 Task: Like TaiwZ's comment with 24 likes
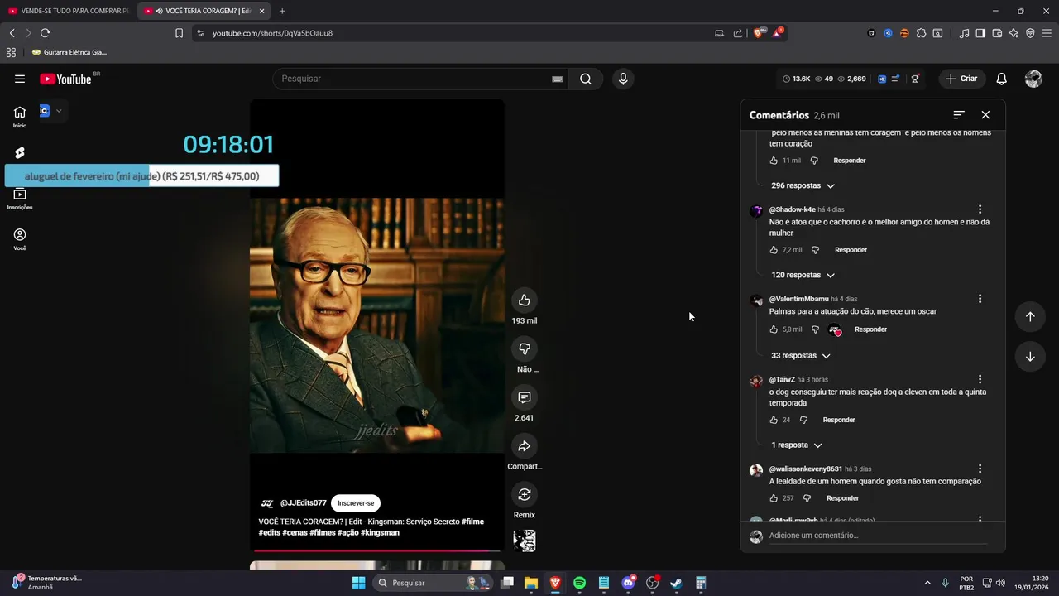pos(774,420)
